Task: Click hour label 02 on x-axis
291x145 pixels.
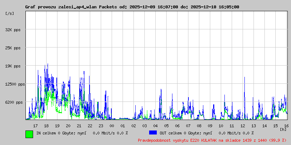Action: click(x=133, y=126)
